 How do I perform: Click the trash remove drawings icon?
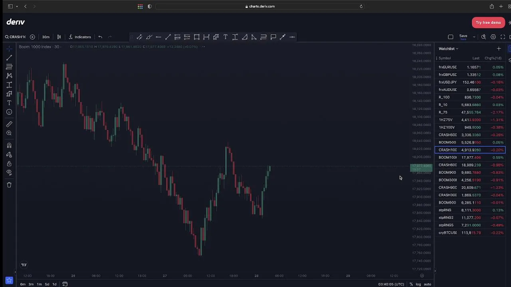pyautogui.click(x=9, y=185)
